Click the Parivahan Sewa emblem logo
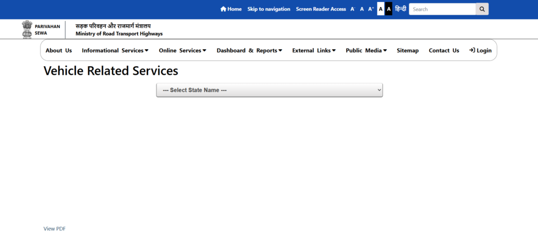This screenshot has width=538, height=243. [27, 29]
